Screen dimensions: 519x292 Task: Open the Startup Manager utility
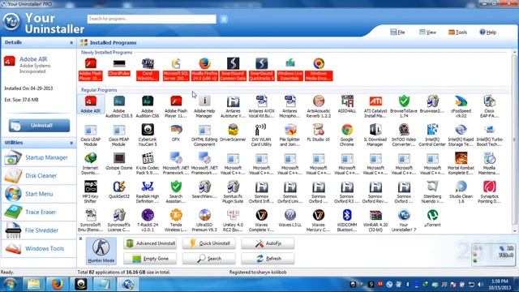pos(39,157)
